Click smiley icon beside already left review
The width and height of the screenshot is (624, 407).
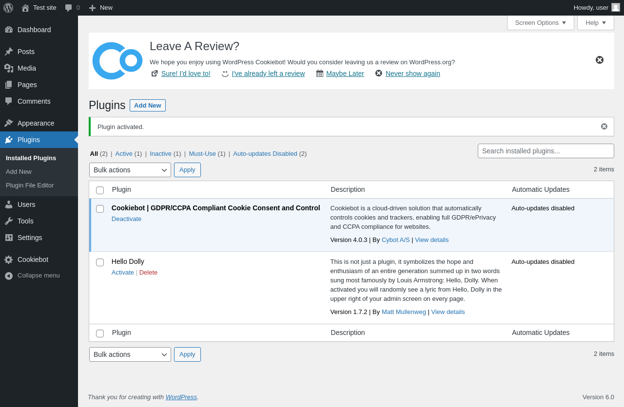[225, 74]
